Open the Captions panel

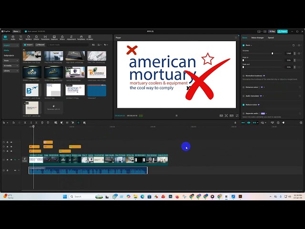point(54,38)
